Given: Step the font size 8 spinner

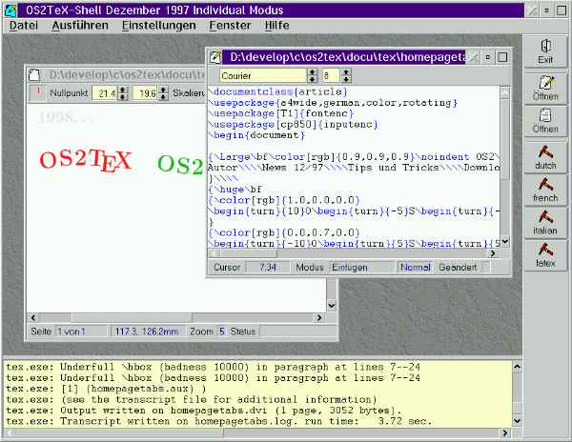Looking at the screenshot, I should pos(346,76).
